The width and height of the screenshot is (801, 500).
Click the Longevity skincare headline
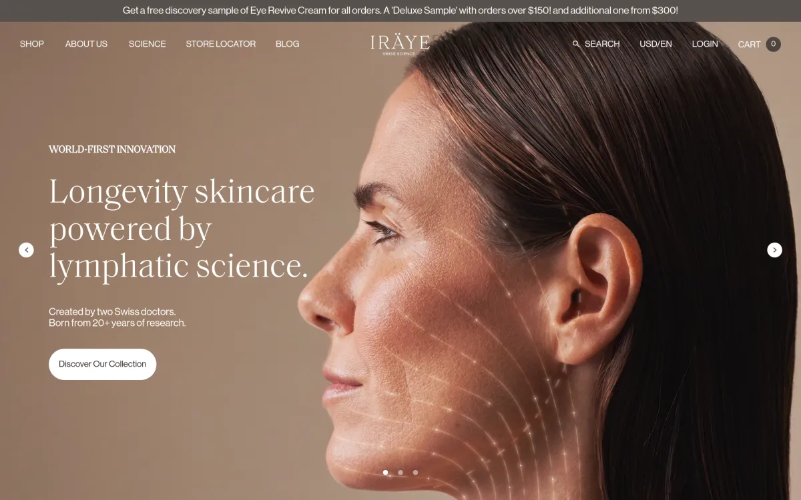182,229
